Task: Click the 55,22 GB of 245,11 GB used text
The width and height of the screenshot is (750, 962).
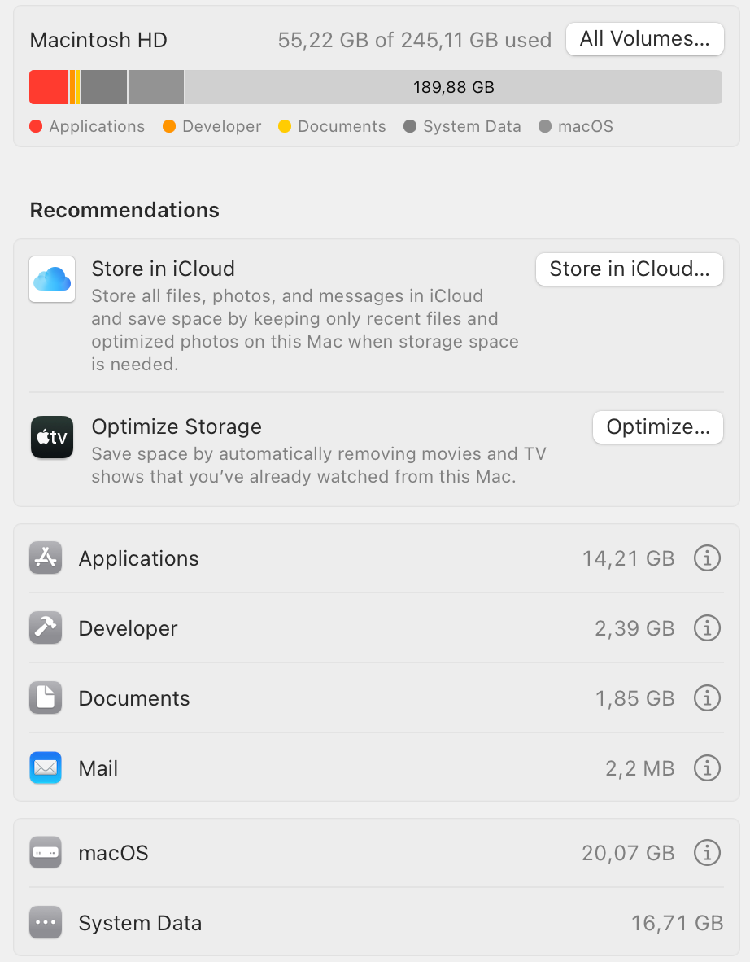Action: [x=415, y=41]
